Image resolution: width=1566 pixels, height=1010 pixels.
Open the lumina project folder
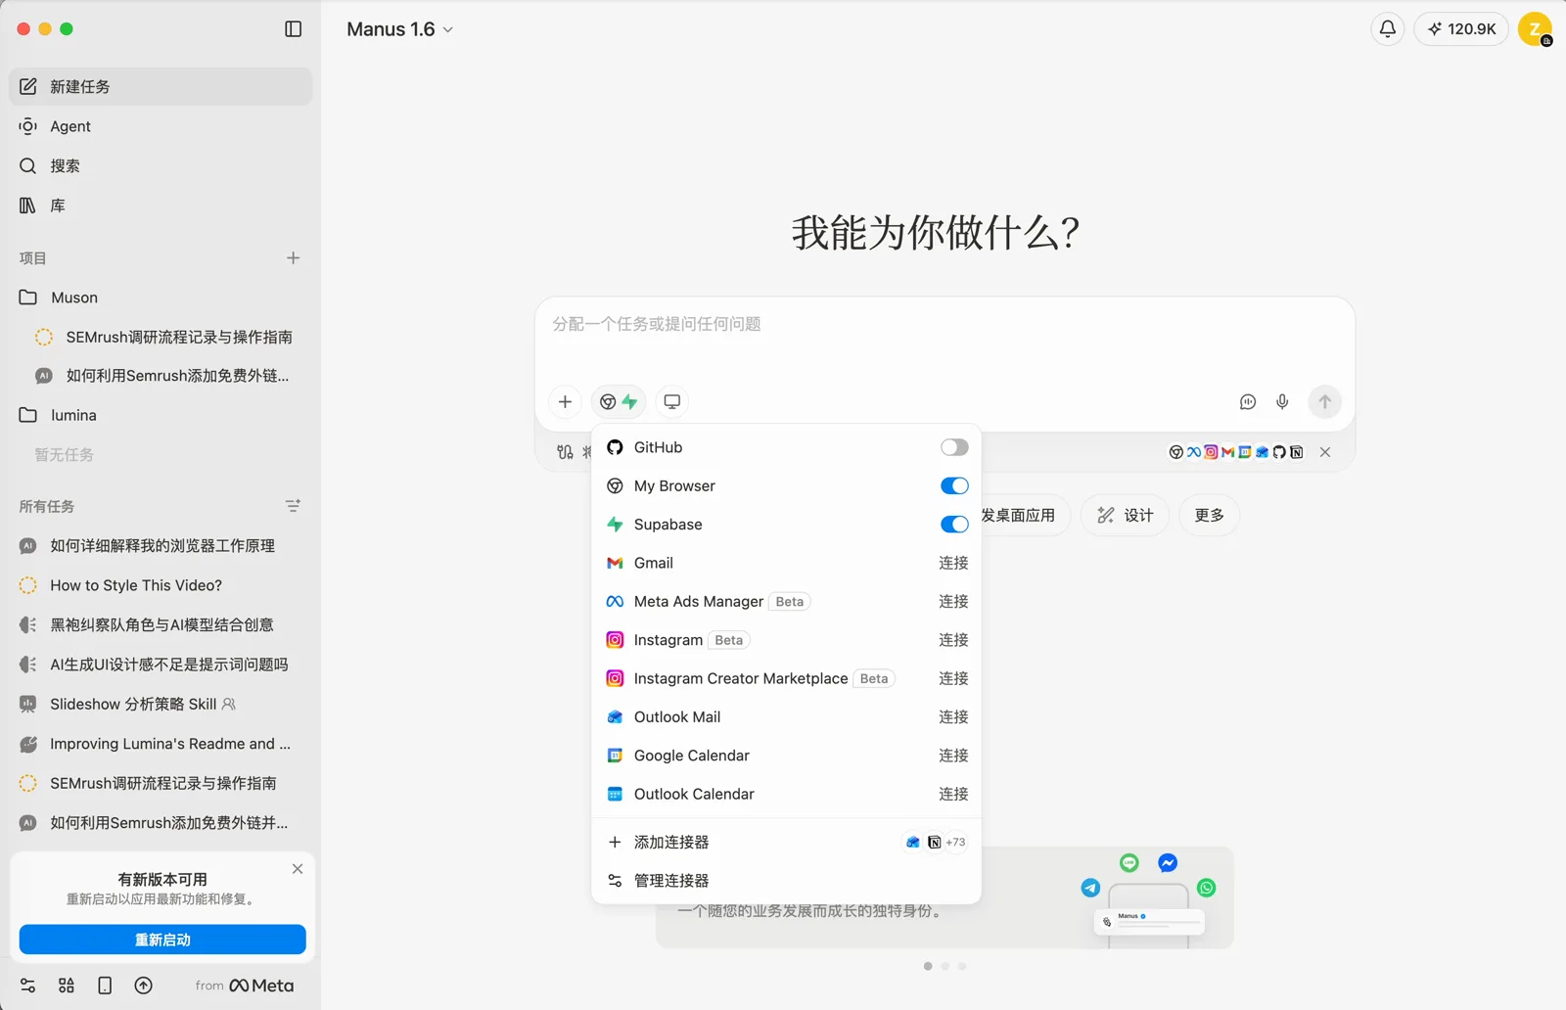pos(161,415)
